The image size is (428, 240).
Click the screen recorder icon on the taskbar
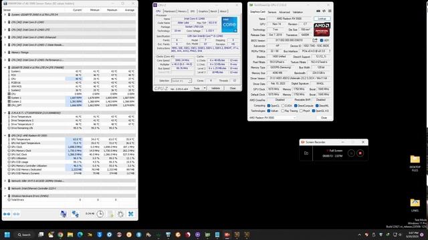coord(227,235)
